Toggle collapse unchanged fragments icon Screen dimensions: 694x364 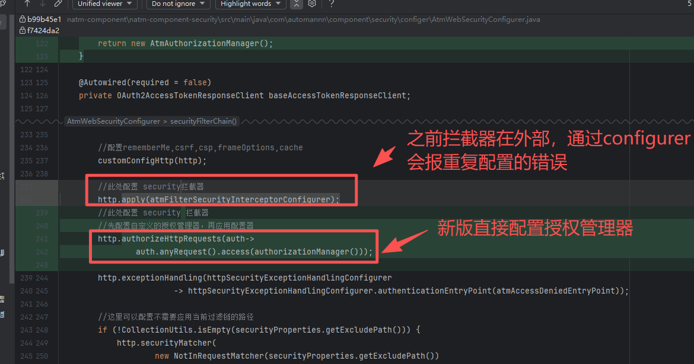(297, 4)
